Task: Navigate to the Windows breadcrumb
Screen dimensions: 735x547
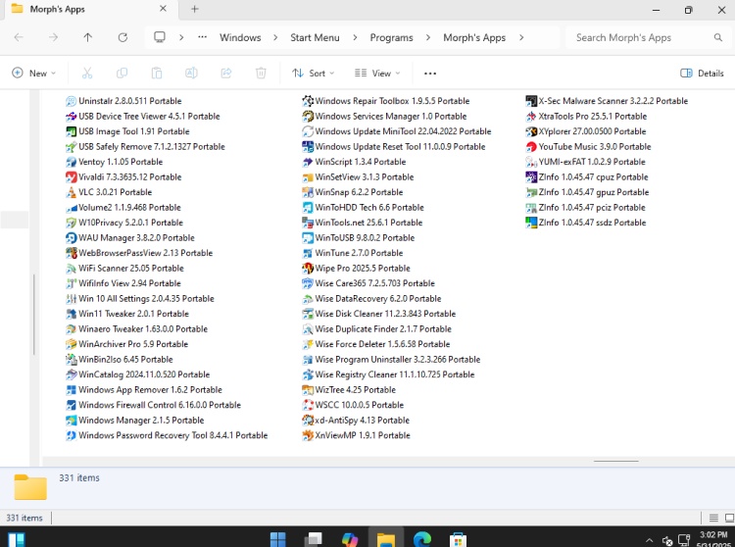Action: click(x=240, y=37)
